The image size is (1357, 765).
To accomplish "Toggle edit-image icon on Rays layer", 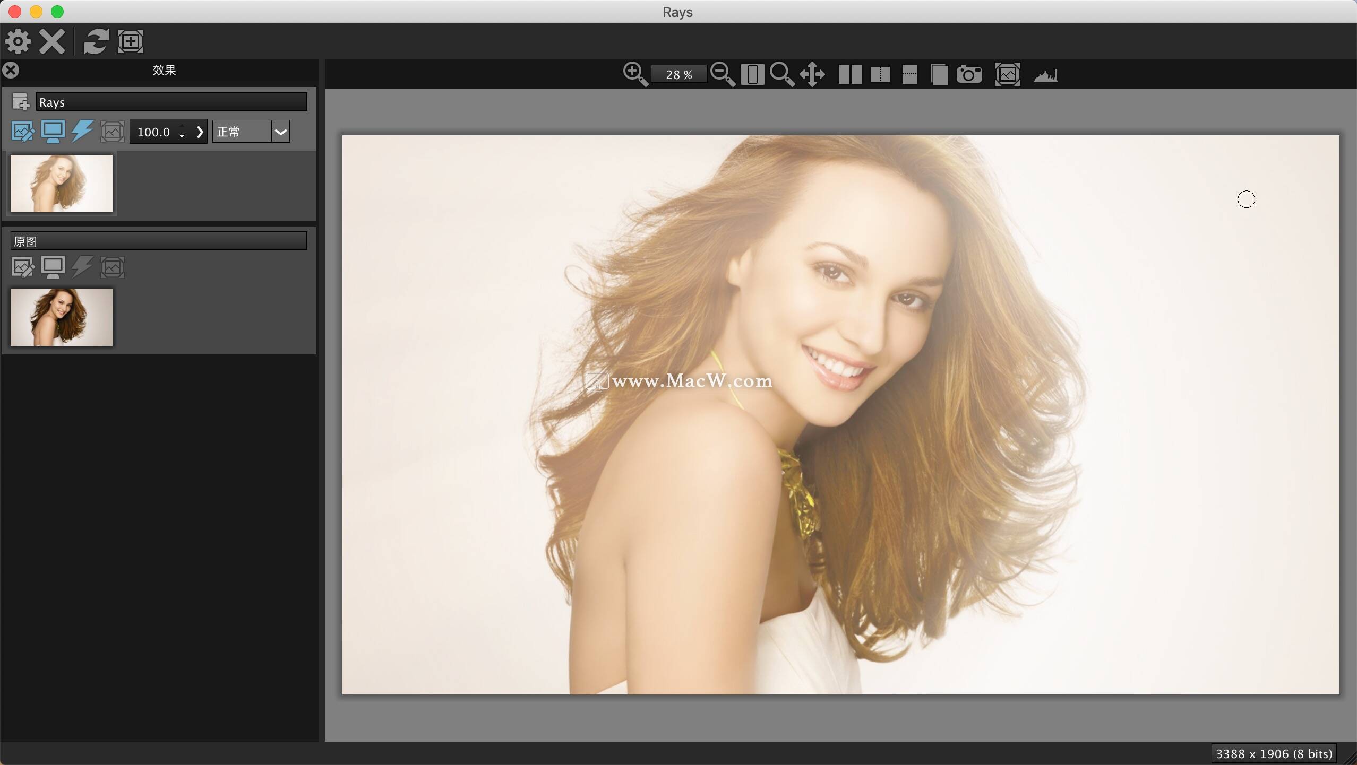I will click(22, 131).
